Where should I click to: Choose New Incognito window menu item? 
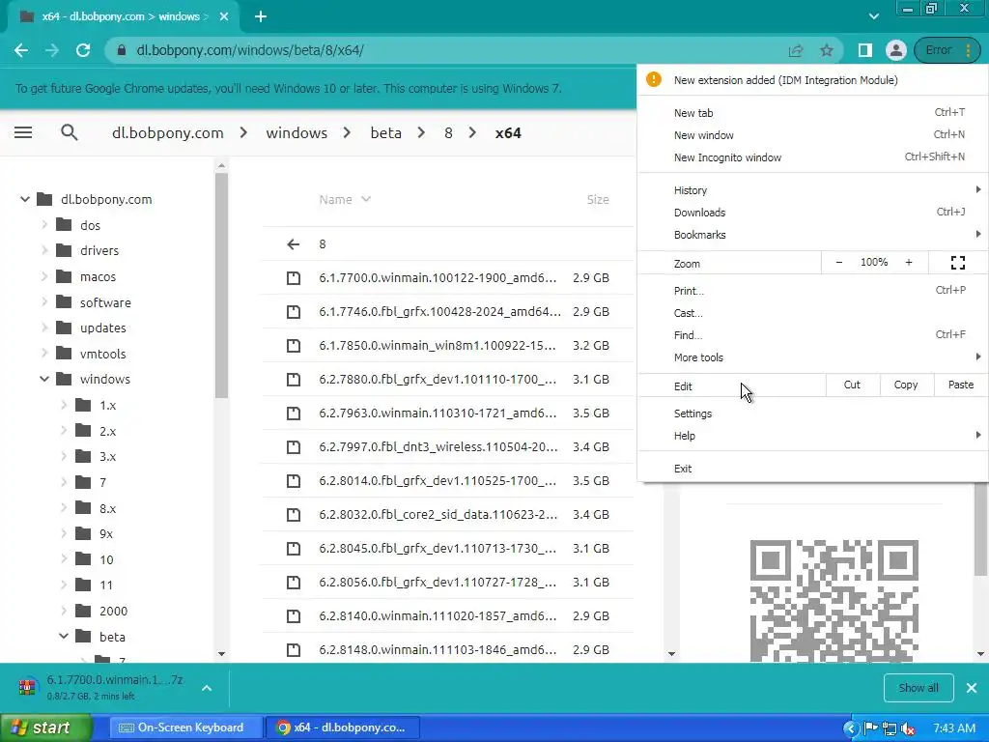click(x=812, y=157)
